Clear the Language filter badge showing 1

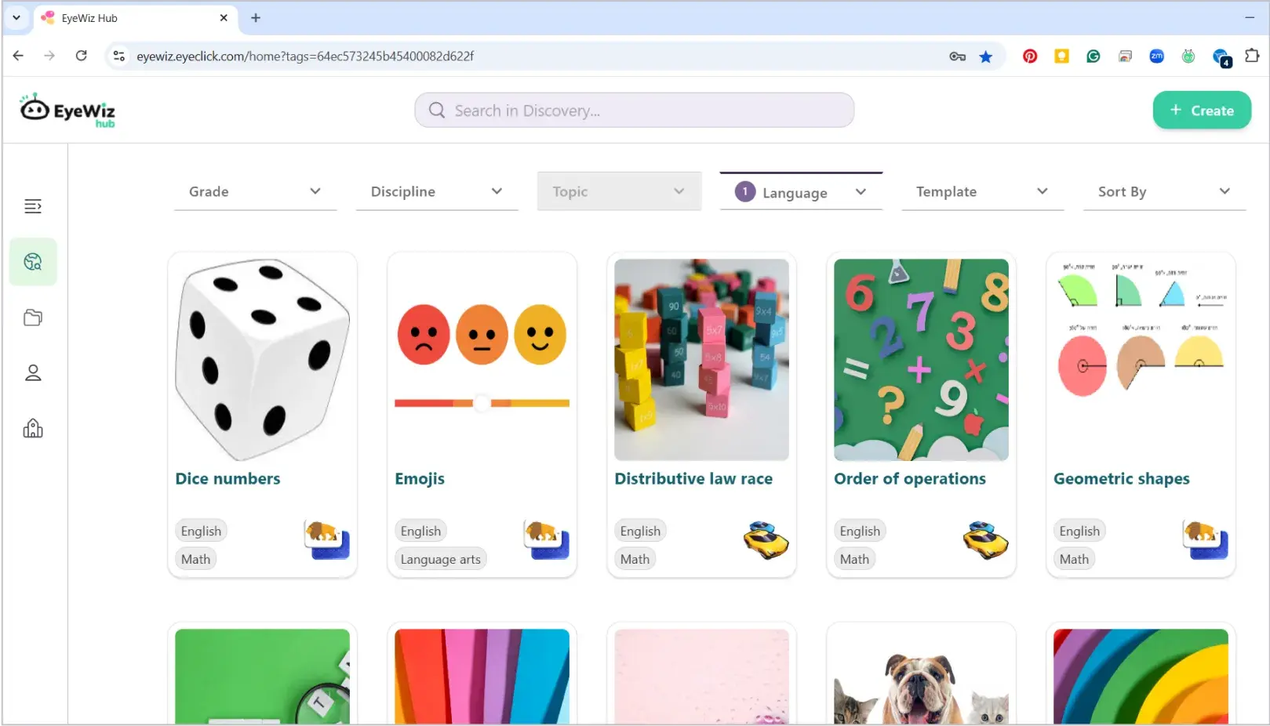coord(744,191)
